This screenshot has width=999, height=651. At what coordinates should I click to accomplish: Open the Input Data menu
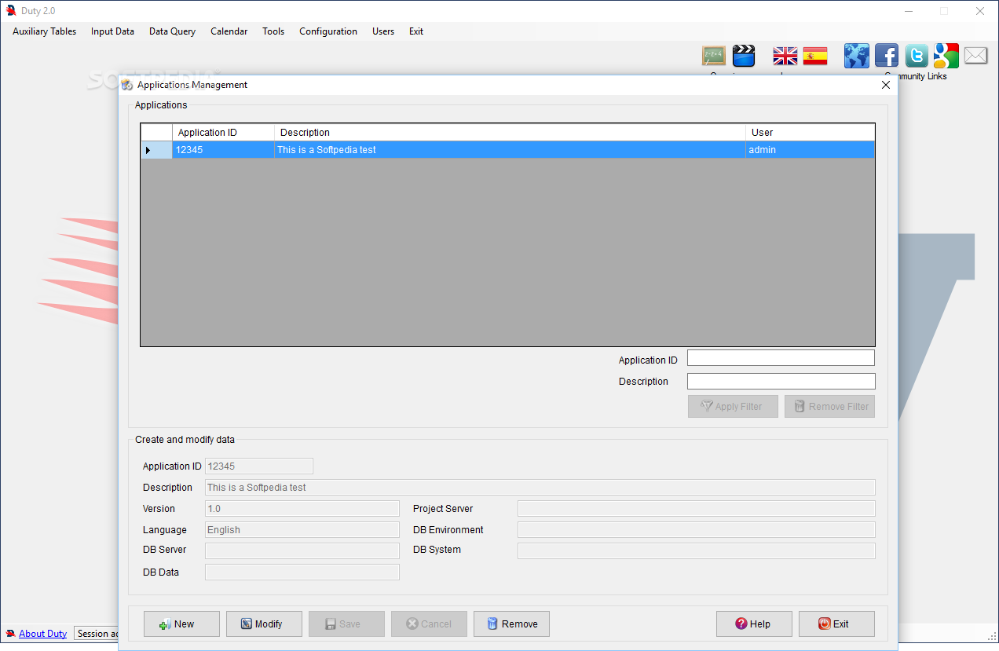pyautogui.click(x=112, y=31)
